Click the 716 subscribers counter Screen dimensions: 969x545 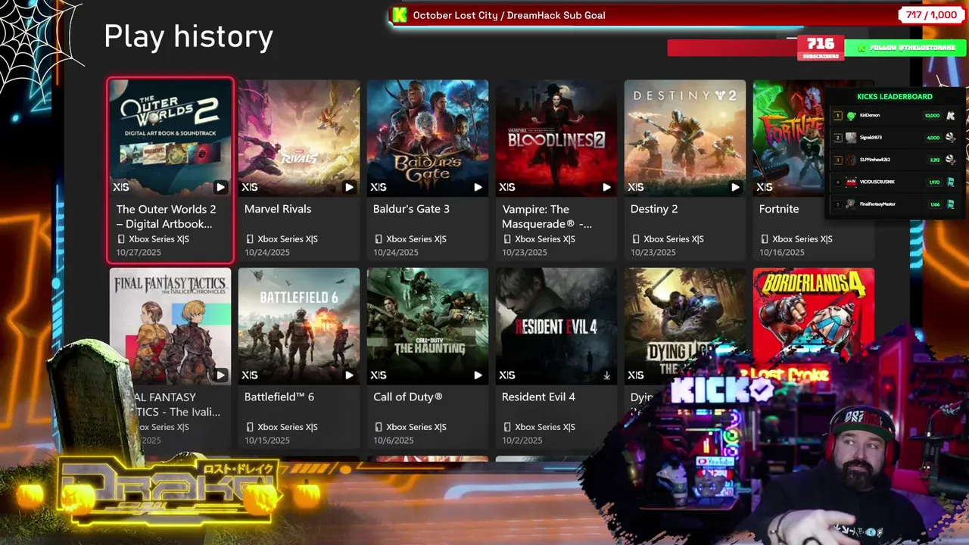(x=821, y=48)
